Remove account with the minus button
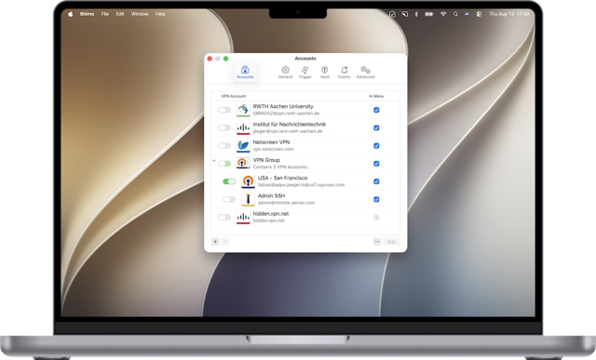This screenshot has height=360, width=596. pos(225,242)
